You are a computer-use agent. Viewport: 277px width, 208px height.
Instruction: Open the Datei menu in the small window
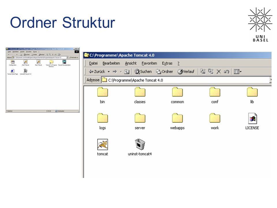9,52
